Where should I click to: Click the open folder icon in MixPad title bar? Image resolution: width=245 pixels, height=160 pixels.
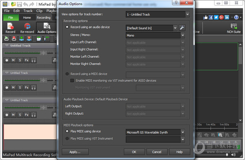coord(13,4)
